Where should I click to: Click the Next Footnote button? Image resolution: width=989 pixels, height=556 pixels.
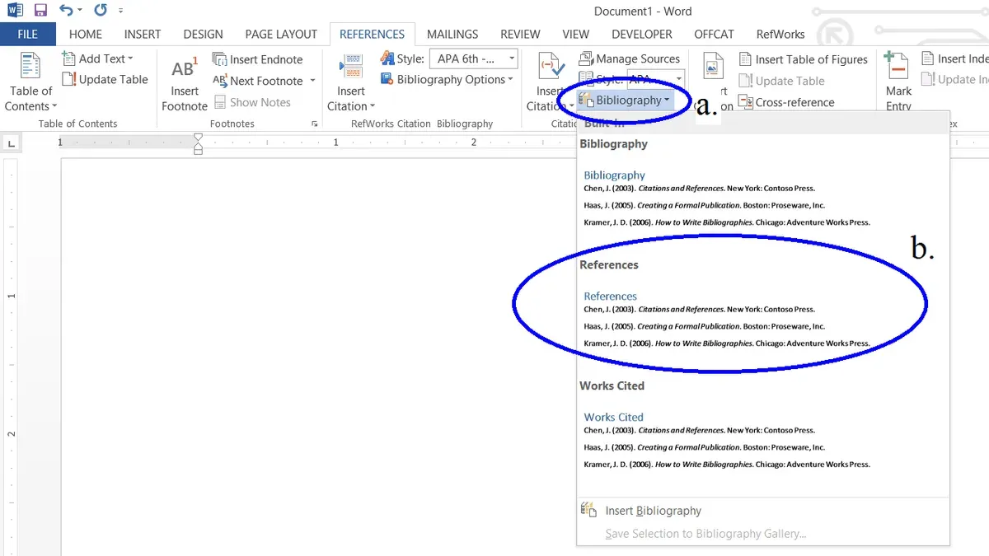pyautogui.click(x=257, y=81)
